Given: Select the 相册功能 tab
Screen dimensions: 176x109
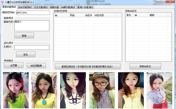Looking at the screenshot, I should pos(55,7).
